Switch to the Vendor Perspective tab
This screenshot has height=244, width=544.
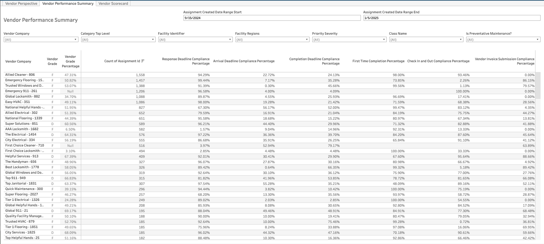point(21,3)
